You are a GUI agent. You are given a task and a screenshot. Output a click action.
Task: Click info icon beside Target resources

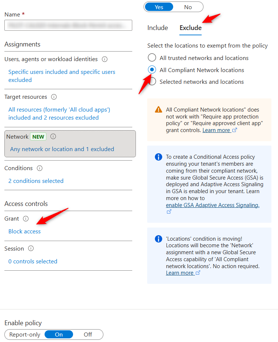point(54,97)
